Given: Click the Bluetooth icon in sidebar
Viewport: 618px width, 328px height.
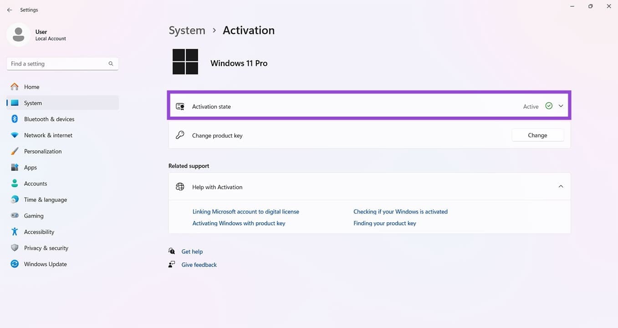Looking at the screenshot, I should pos(15,119).
